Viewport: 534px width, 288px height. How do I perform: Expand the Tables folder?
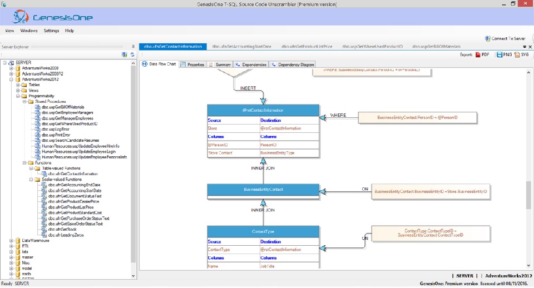click(18, 85)
